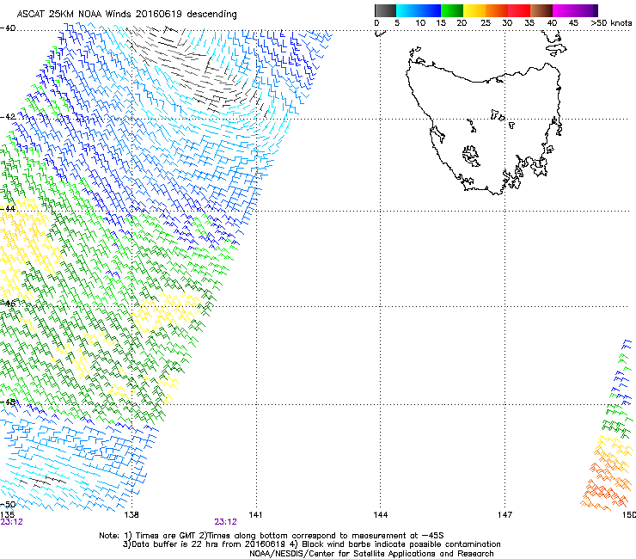Click the '-44' latitude axis label
The width and height of the screenshot is (636, 559).
click(x=8, y=208)
